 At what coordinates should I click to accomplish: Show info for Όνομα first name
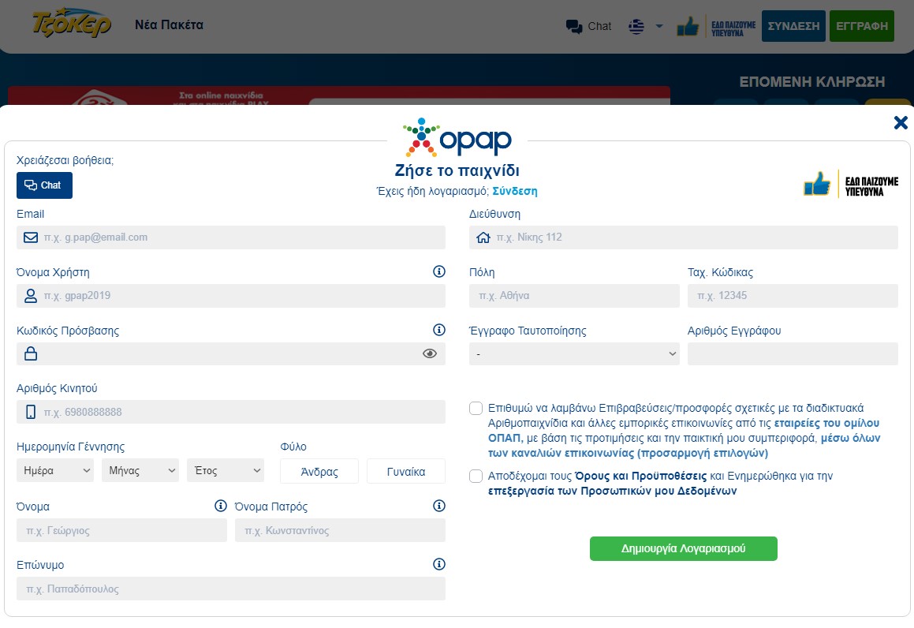point(220,506)
